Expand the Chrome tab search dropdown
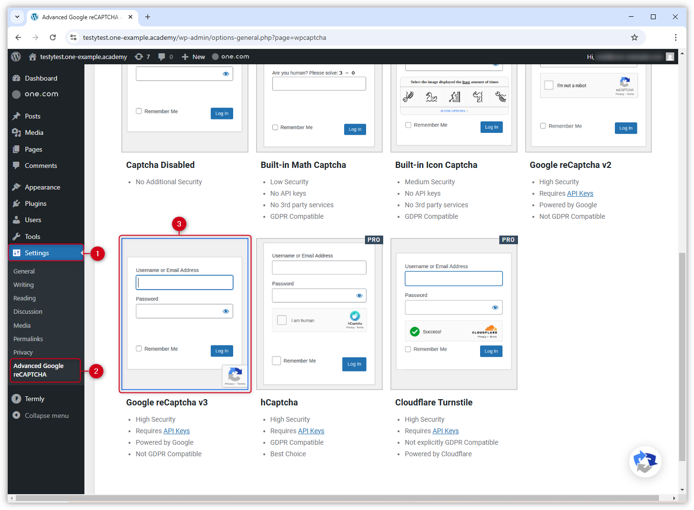This screenshot has width=694, height=510. (x=17, y=17)
